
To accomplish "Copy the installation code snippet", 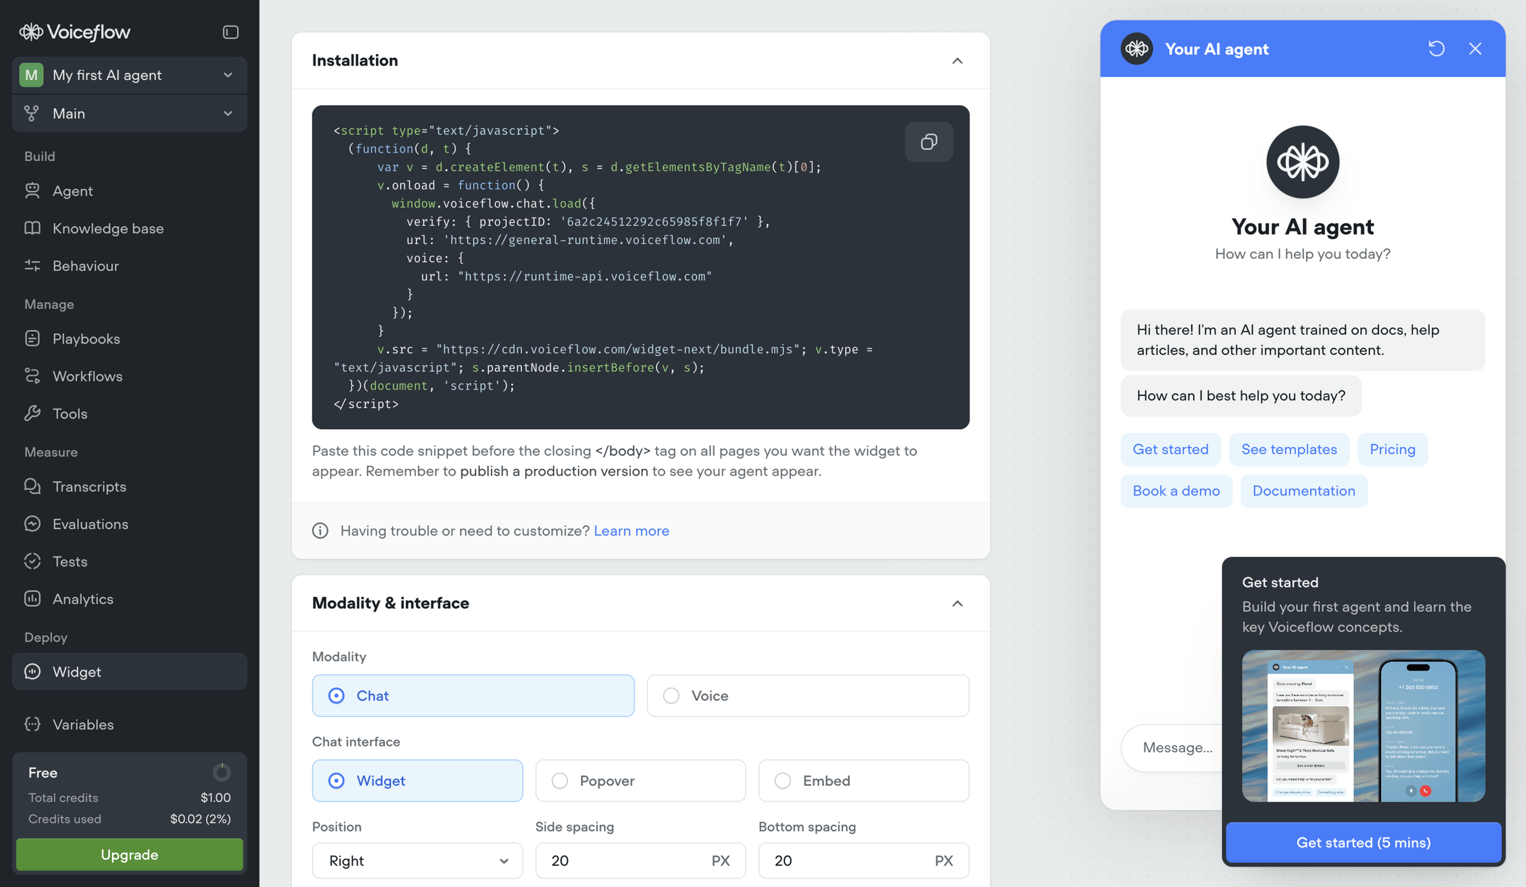I will (x=929, y=142).
